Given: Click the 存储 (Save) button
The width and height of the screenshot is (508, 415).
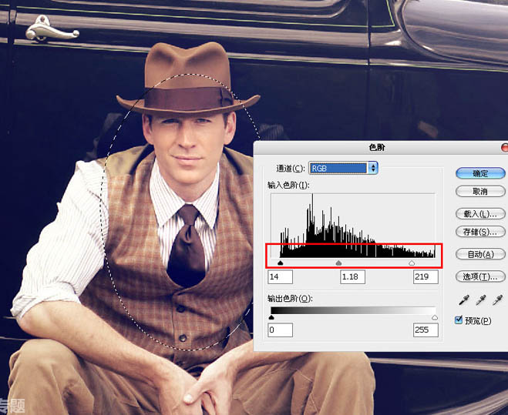Looking at the screenshot, I should point(479,232).
